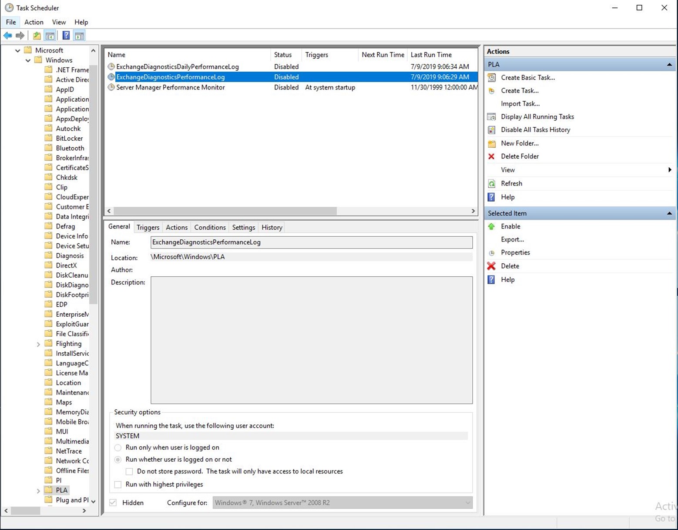Click the Task Scheduler title bar icon
Screen dimensions: 678x530
click(x=9, y=8)
